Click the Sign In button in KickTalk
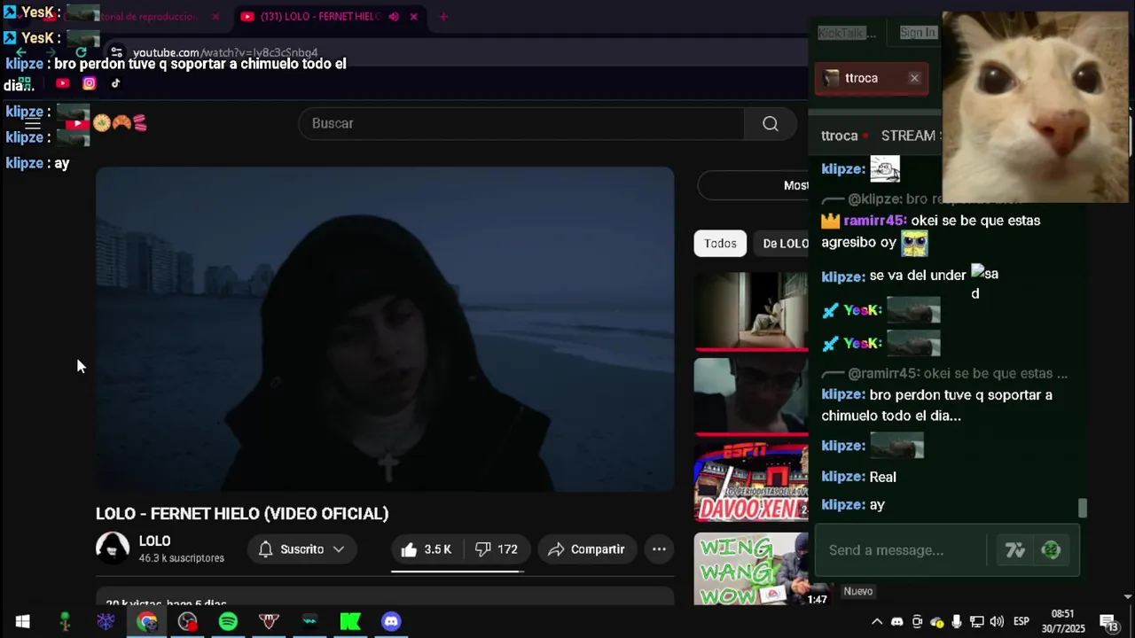1135x638 pixels. click(918, 33)
